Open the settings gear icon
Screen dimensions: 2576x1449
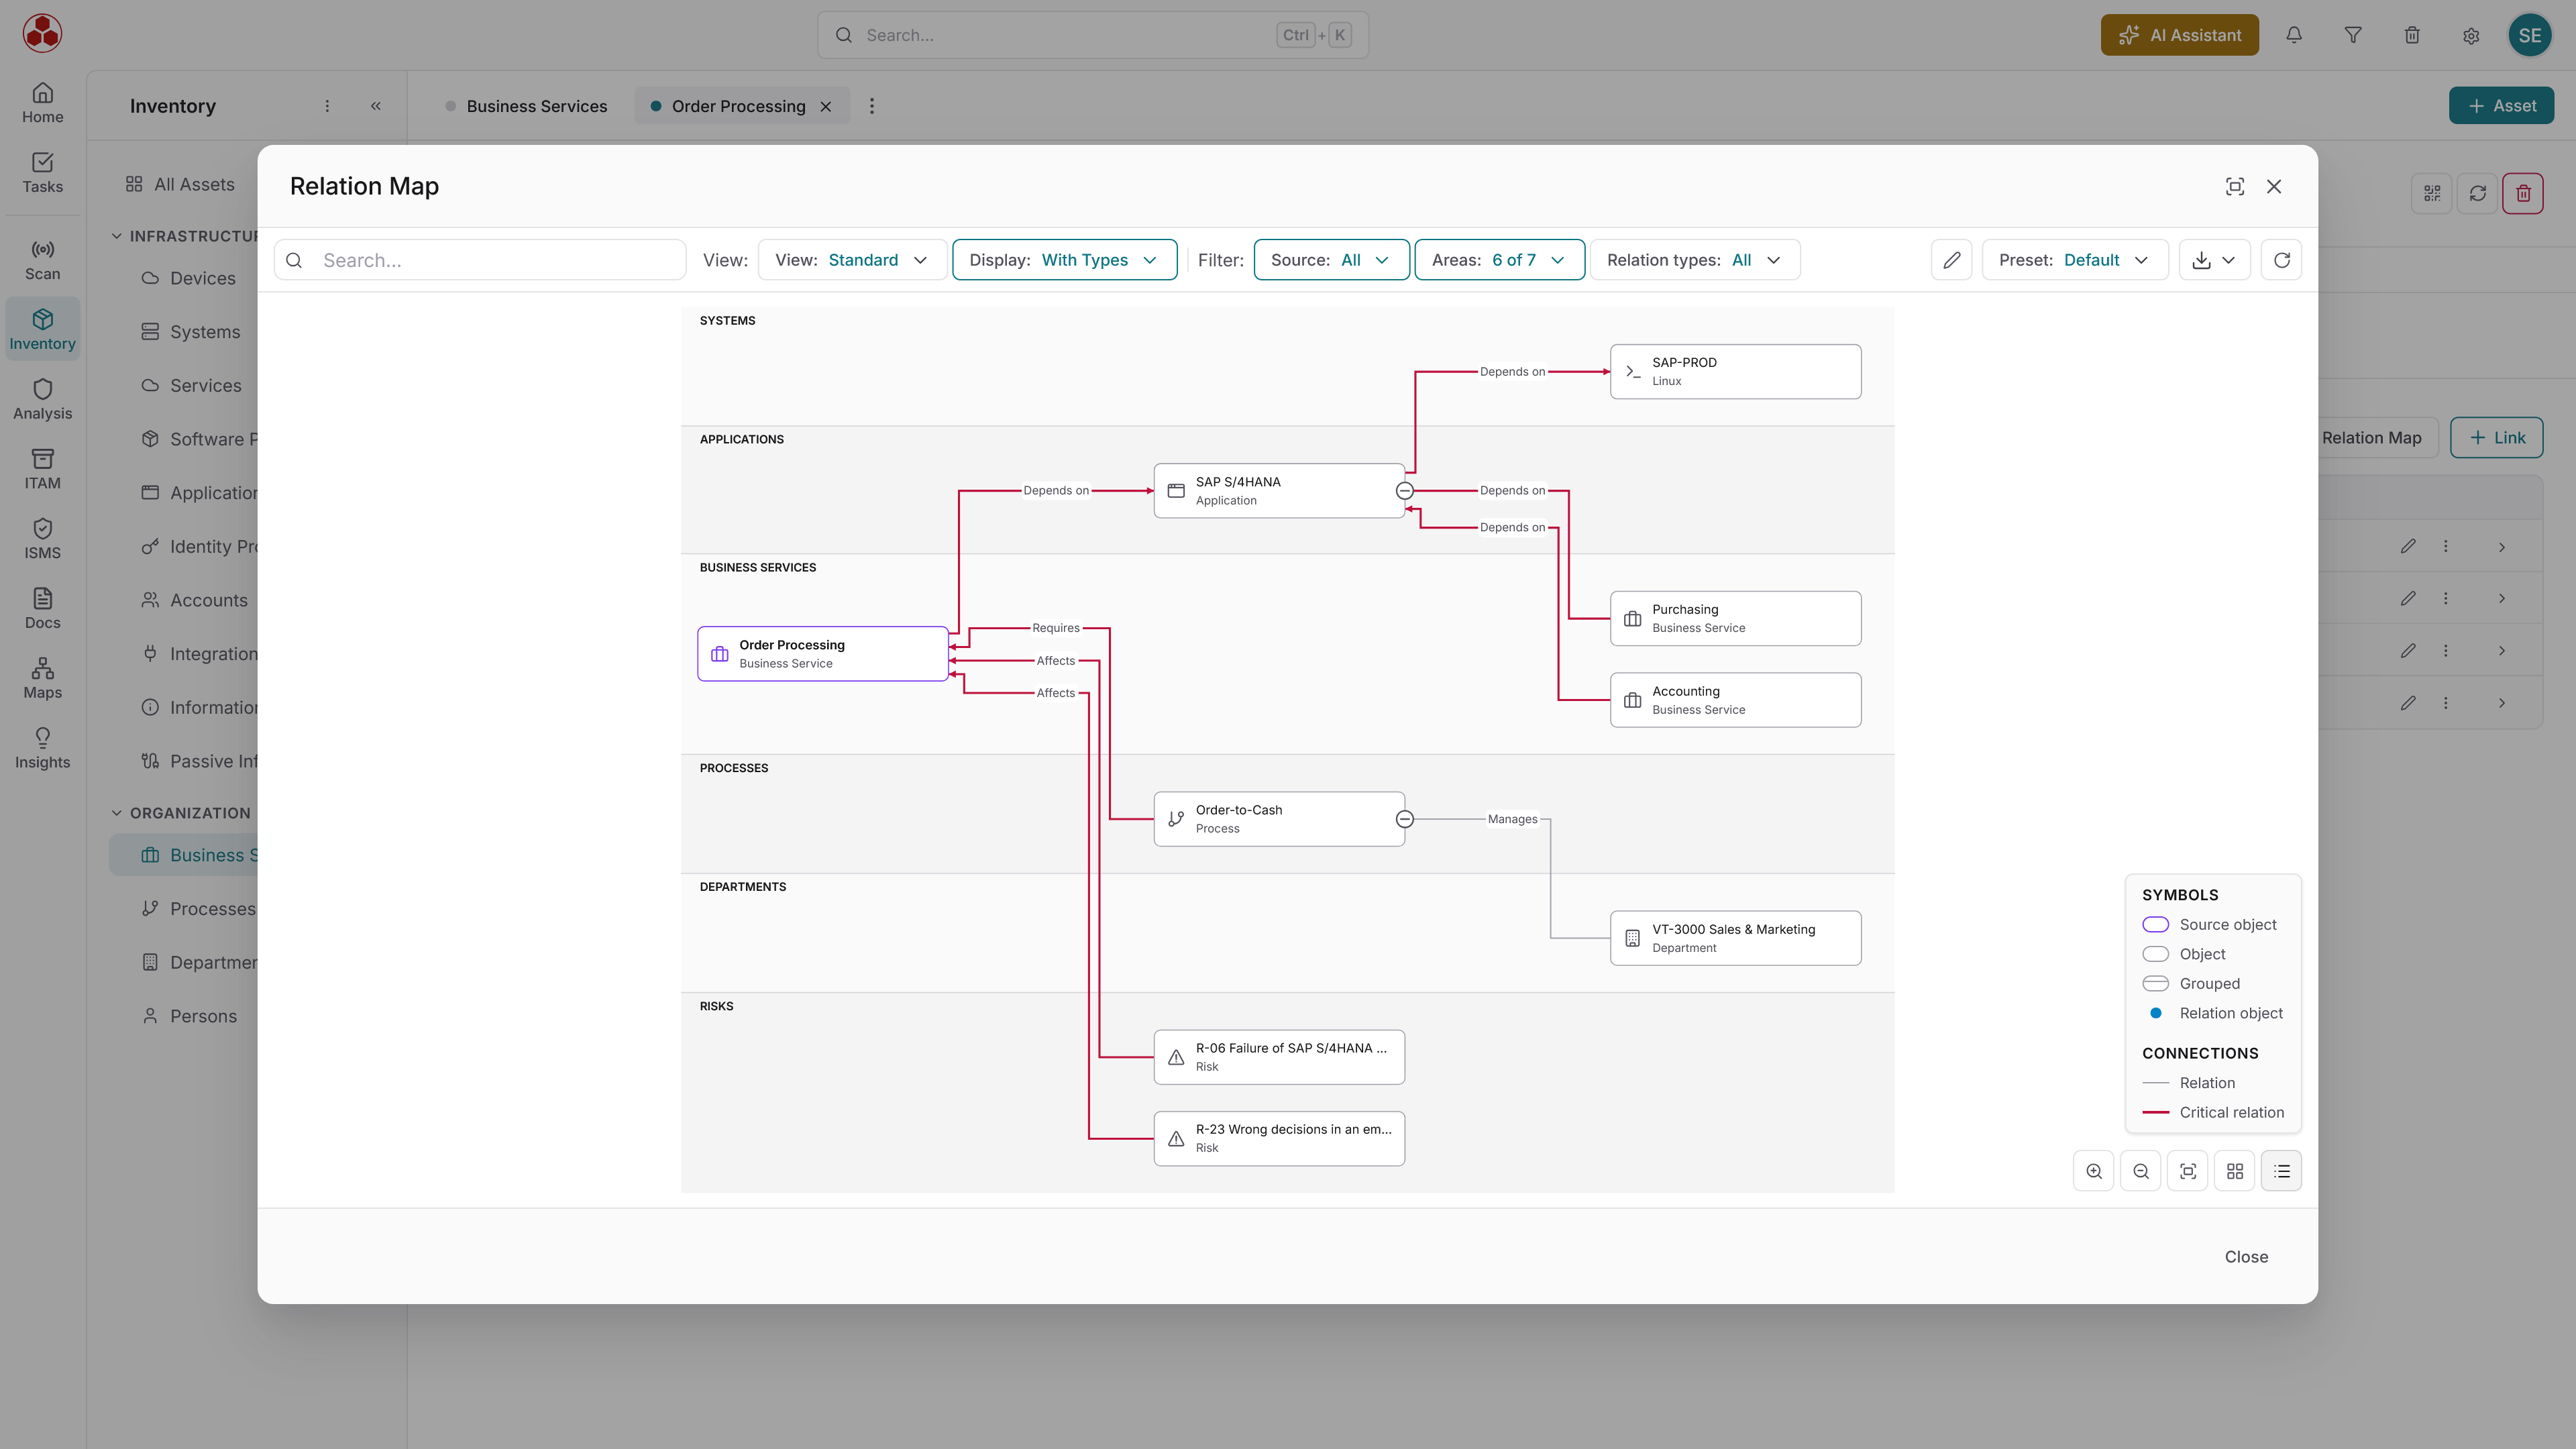tap(2471, 35)
